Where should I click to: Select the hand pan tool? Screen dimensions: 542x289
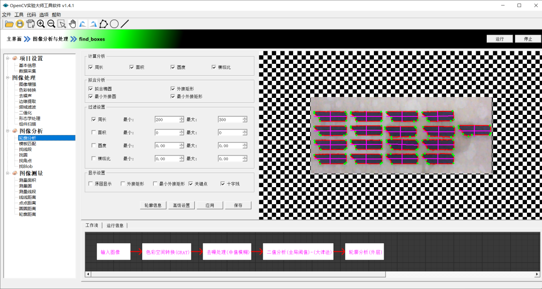tap(72, 24)
